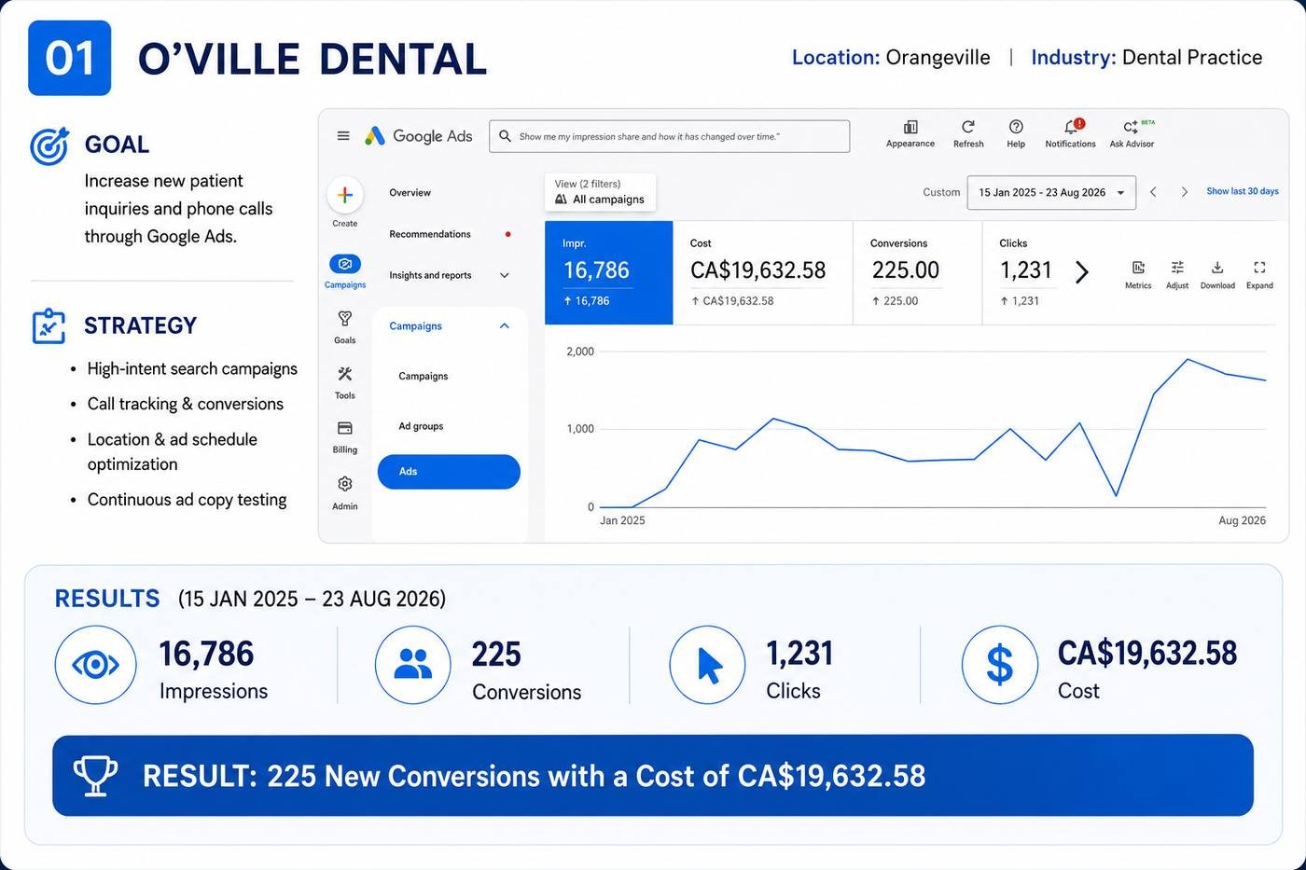Screen dimensions: 1306x870
Task: Click the Impressions eye icon
Action: click(x=95, y=665)
